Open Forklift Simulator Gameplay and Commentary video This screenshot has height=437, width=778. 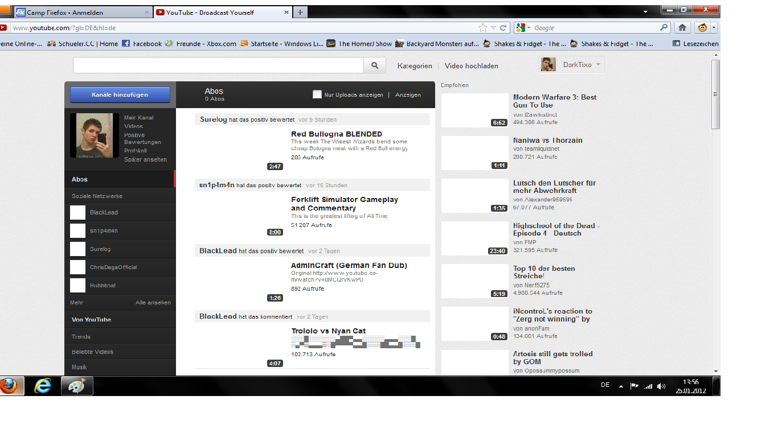(x=345, y=204)
